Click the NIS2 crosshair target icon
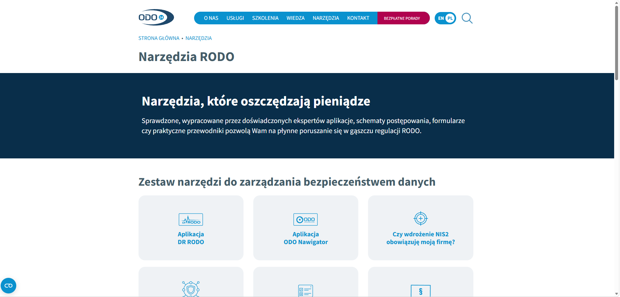Viewport: 620px width, 297px height. click(x=420, y=218)
